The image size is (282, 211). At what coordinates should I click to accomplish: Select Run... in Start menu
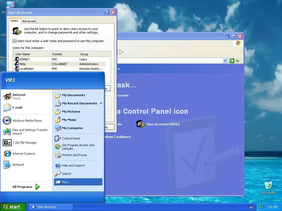click(78, 182)
